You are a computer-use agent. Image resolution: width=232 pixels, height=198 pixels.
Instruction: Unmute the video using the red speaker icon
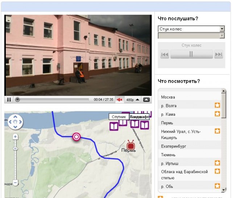pos(119,99)
